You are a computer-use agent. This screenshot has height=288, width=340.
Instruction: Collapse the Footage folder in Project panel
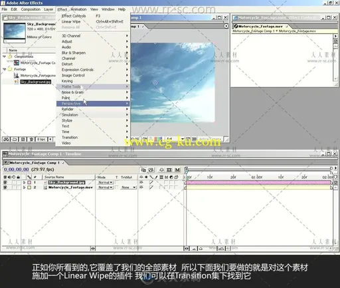(x=5, y=69)
